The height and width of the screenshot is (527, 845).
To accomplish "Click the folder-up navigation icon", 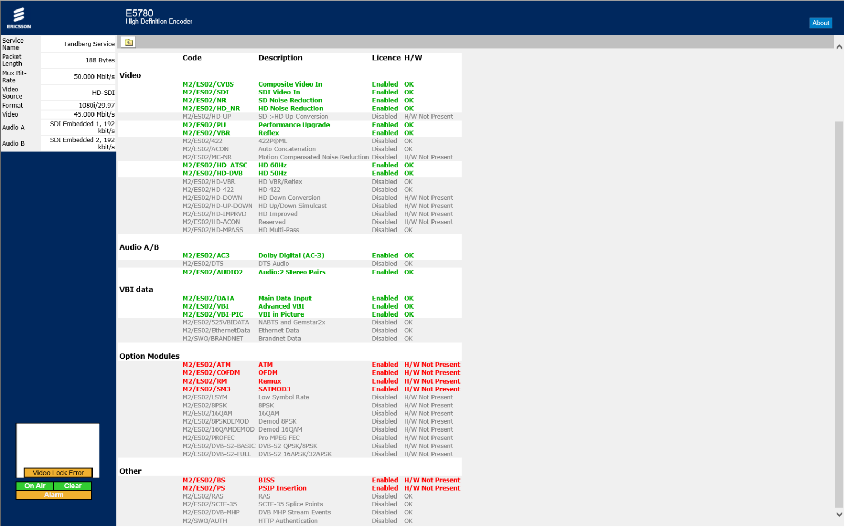I will [x=128, y=42].
